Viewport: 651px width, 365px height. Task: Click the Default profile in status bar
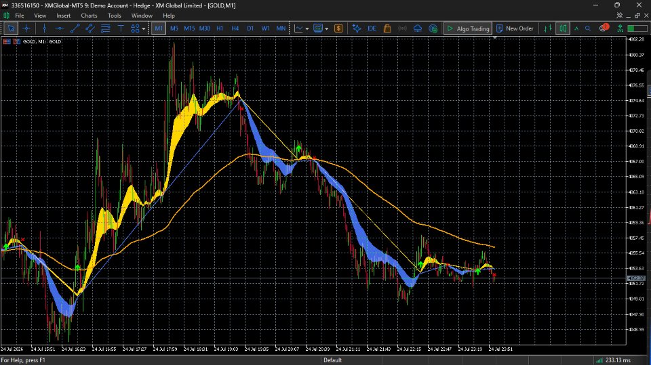click(332, 360)
